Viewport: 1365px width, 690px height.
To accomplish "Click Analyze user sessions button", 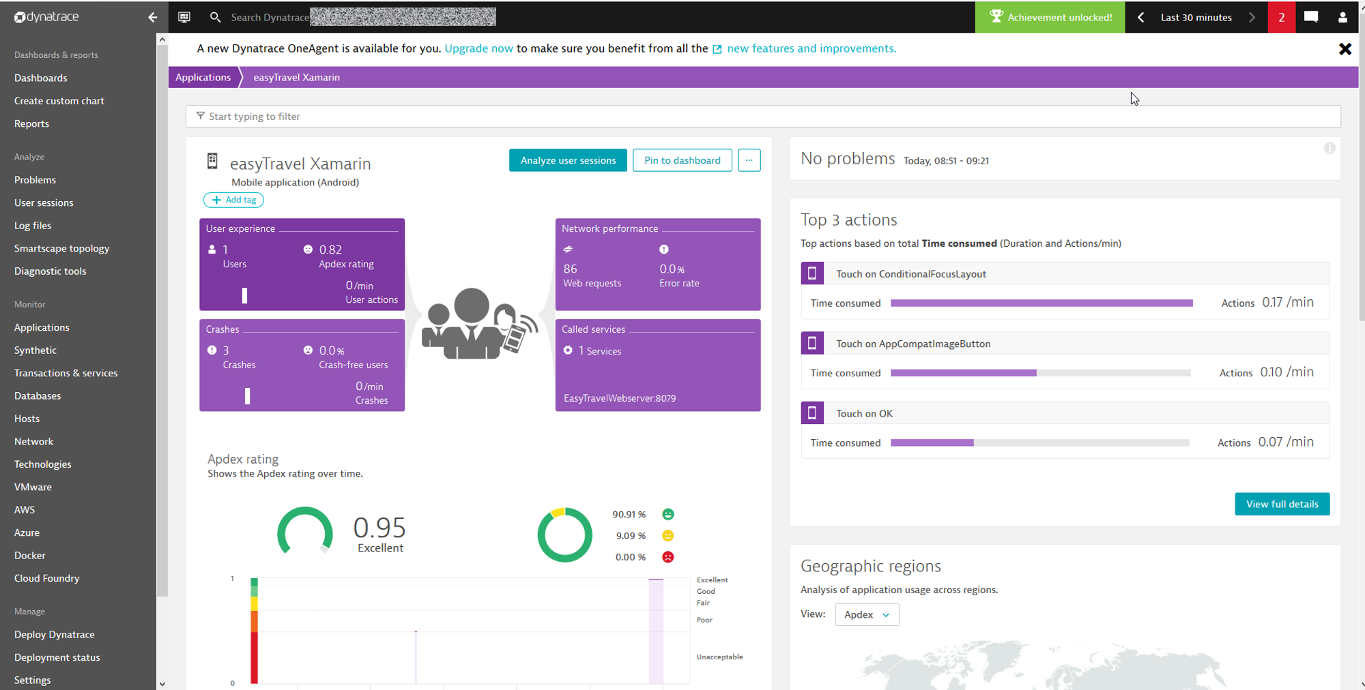I will [568, 160].
